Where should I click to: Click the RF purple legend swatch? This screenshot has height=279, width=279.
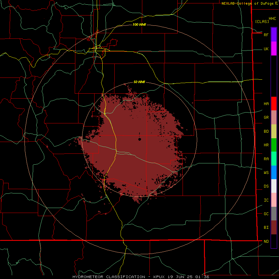pyautogui.click(x=274, y=35)
